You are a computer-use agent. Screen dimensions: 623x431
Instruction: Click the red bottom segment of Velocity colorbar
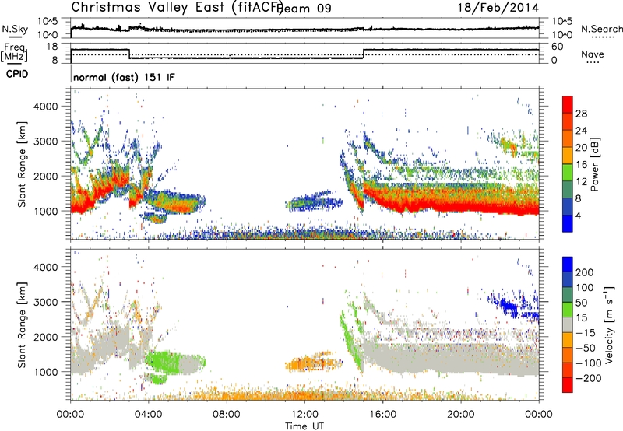click(568, 385)
